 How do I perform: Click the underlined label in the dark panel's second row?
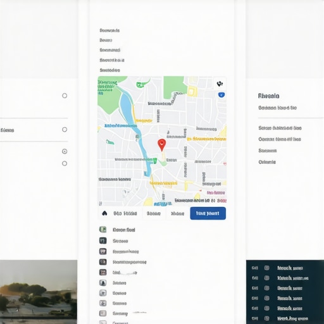(x=293, y=278)
